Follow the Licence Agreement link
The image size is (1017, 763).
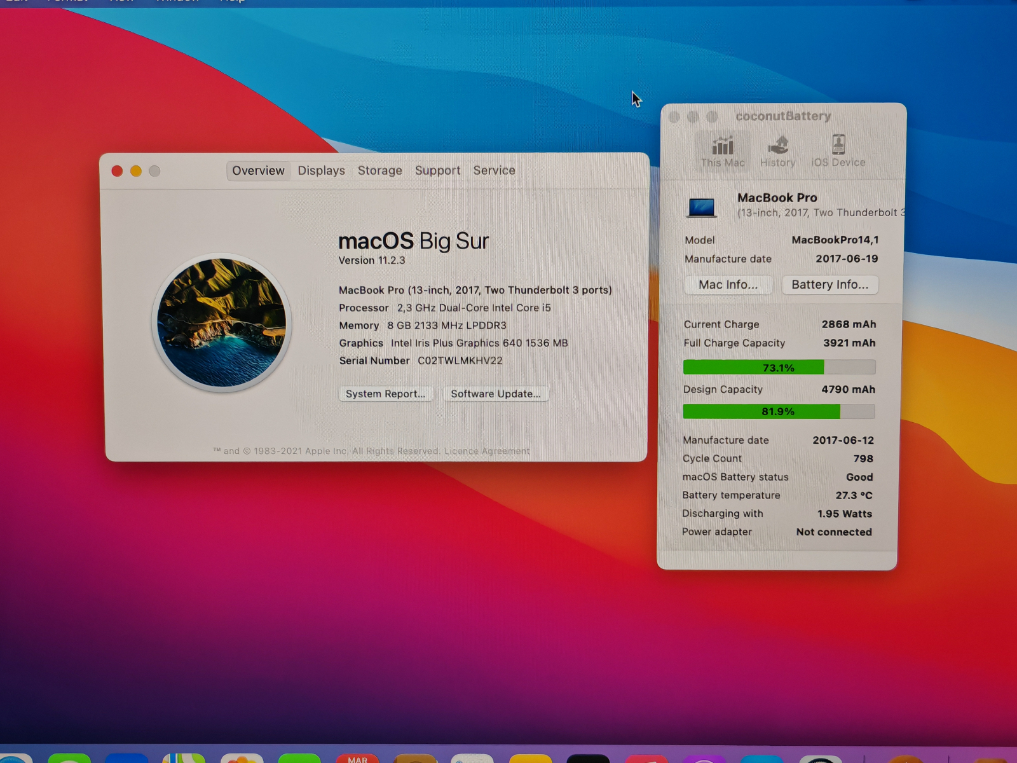coord(487,451)
